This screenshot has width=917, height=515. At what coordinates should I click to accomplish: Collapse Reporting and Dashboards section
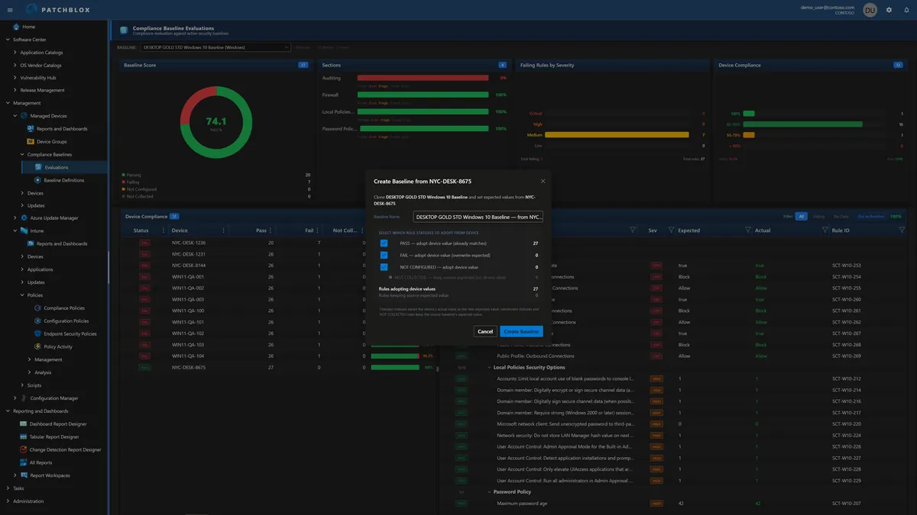pyautogui.click(x=8, y=411)
